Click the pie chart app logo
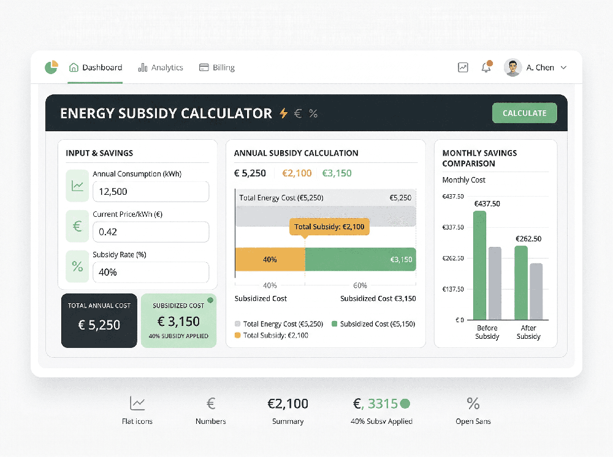Viewport: 613px width, 457px height. 51,67
